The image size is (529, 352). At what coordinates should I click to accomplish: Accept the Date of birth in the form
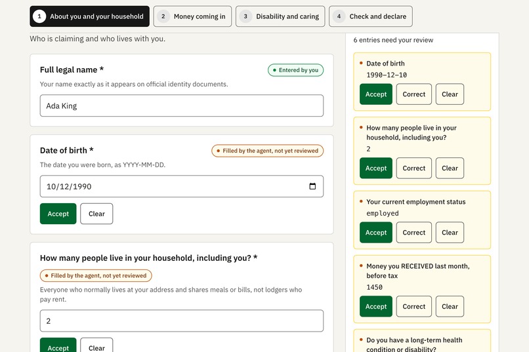point(58,214)
